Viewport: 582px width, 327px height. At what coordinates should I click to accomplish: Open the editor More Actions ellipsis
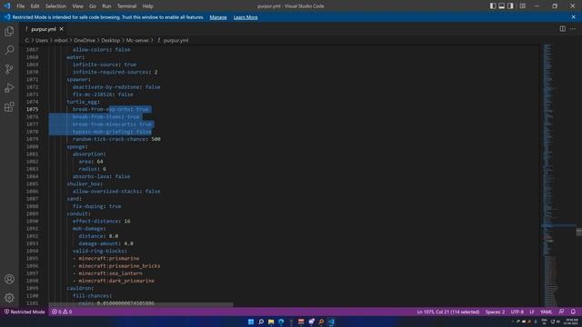(573, 29)
